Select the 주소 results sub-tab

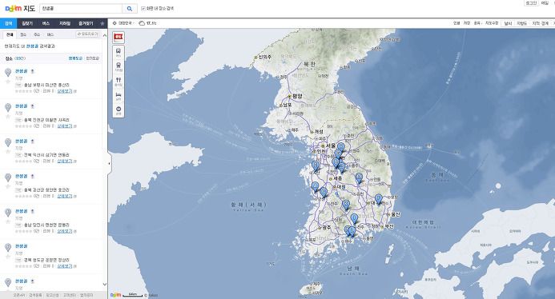point(37,34)
